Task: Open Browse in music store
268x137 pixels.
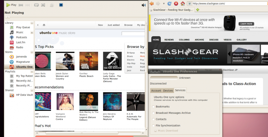Action: click(128, 25)
